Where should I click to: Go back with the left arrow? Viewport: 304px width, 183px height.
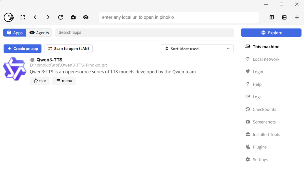point(35,18)
